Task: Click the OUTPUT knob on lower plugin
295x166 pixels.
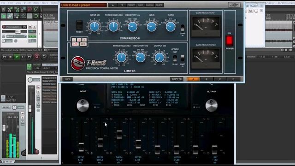Action: (212, 106)
